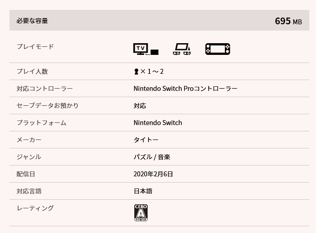Click the TV mode icon
Viewport: 316px width, 233px height.
146,49
